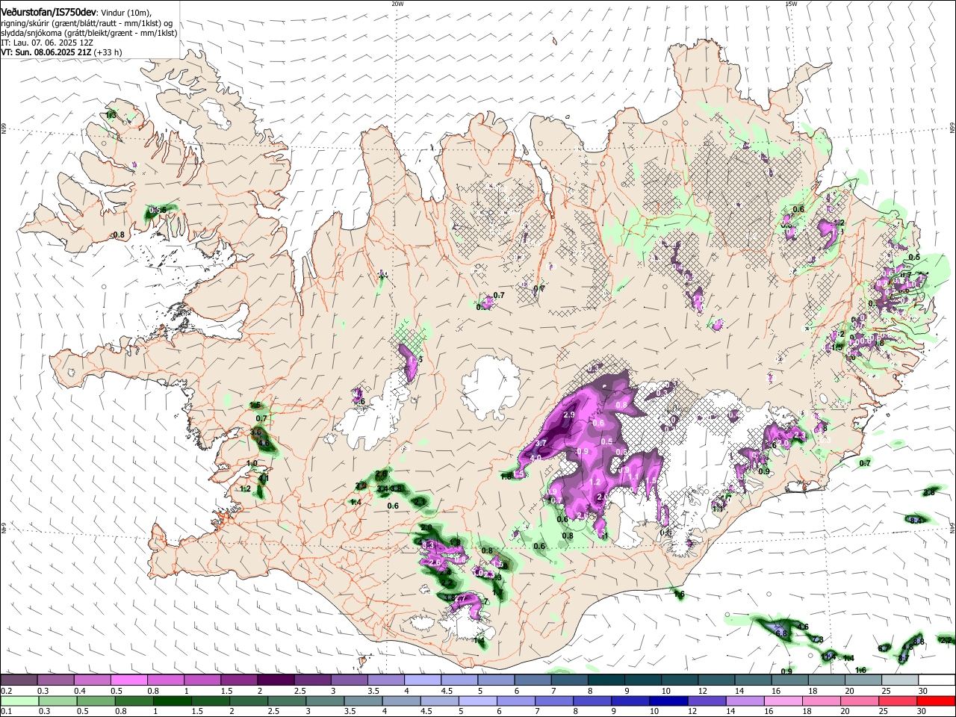Choose the lower legend swatch labeled 0.3

pos(58,701)
